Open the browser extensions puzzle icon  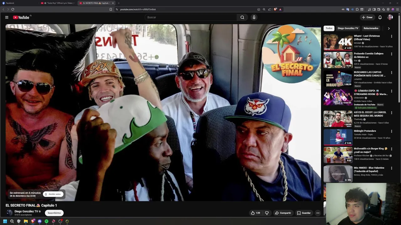(x=357, y=9)
